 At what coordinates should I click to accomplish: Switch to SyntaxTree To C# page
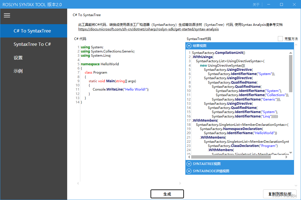[x=32, y=44]
